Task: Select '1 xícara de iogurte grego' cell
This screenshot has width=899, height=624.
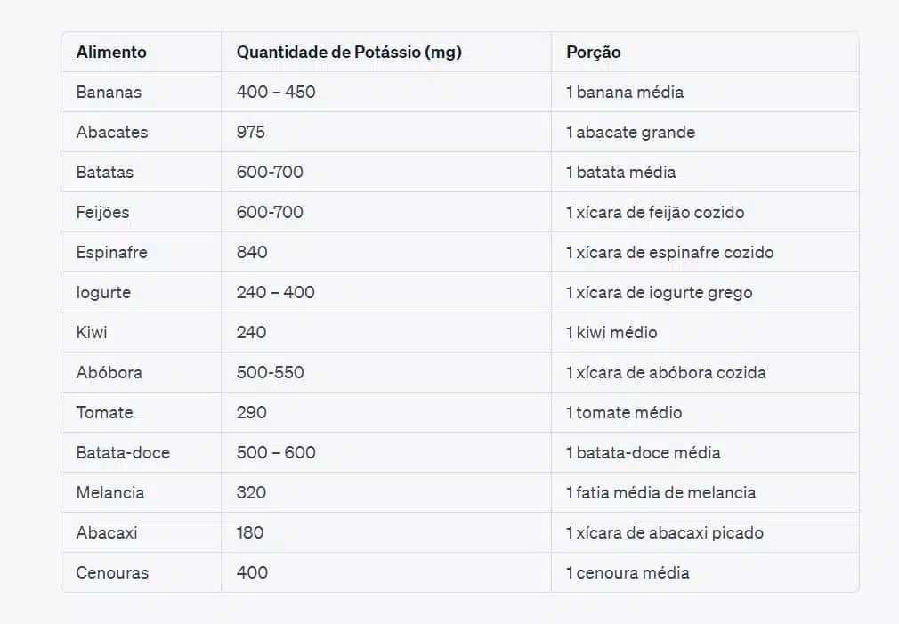Action: pyautogui.click(x=659, y=292)
